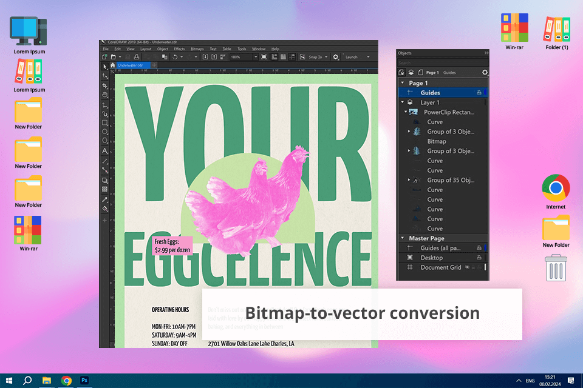Select the Rectangle tool in the toolbox
This screenshot has height=388, width=583.
105,122
